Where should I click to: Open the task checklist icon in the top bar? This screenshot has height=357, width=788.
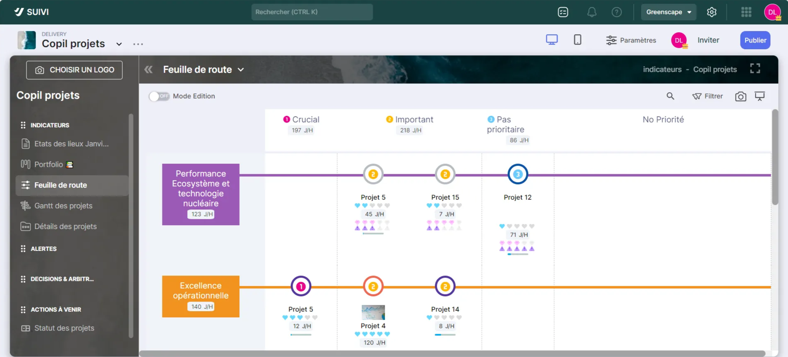[563, 12]
